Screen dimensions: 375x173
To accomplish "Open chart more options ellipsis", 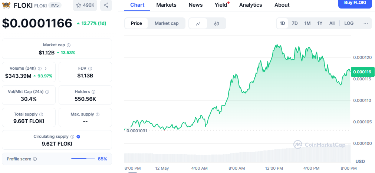I will click(366, 23).
